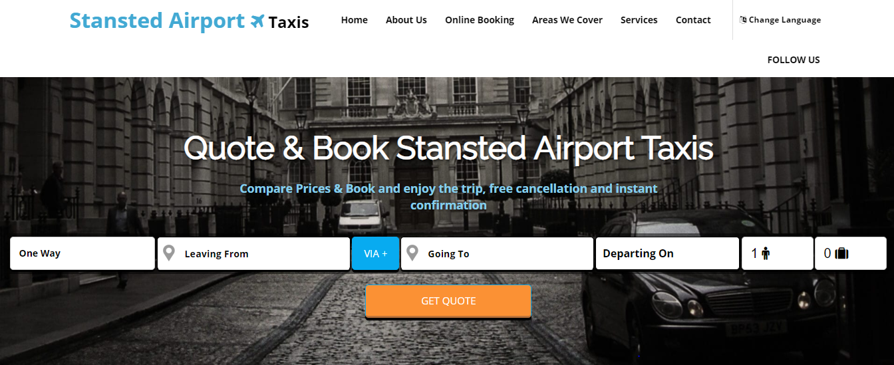Click the passenger person icon
Screen dimensions: 894x365
[765, 253]
